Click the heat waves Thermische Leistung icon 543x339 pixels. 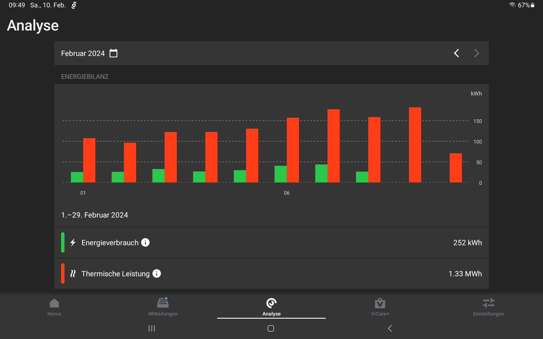point(73,273)
